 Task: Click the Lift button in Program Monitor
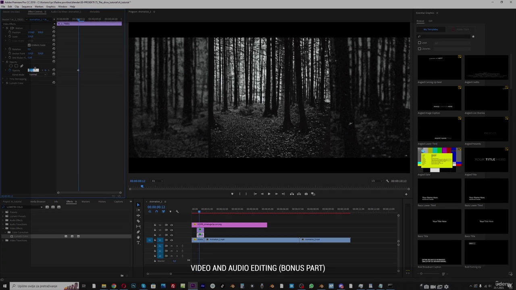[292, 194]
